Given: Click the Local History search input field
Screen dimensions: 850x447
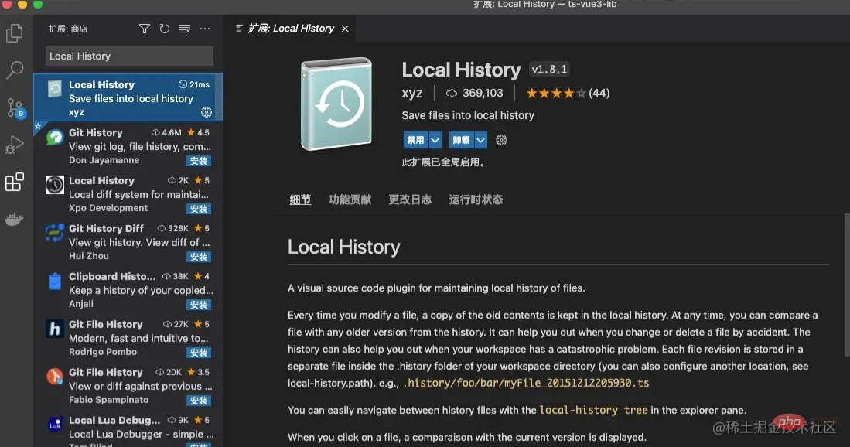Looking at the screenshot, I should (x=129, y=56).
